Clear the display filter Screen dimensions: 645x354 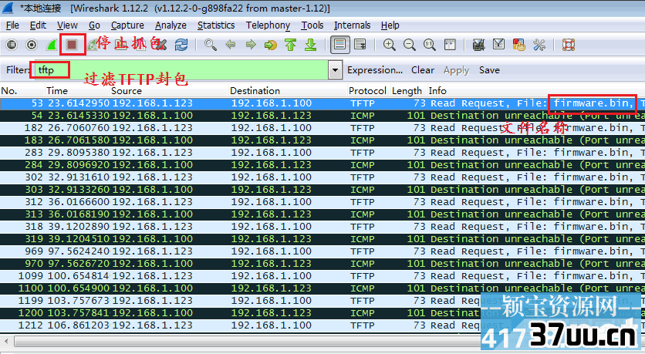(x=423, y=70)
